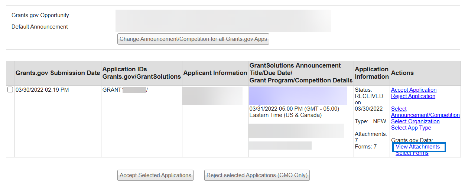Click the GRANT application ID text
The width and height of the screenshot is (468, 186).
coord(112,90)
